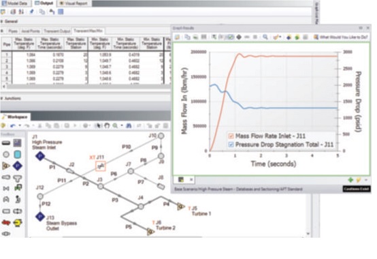Click the J13 Steam Bypass Outlet junction
The height and width of the screenshot is (259, 377).
coord(40,216)
